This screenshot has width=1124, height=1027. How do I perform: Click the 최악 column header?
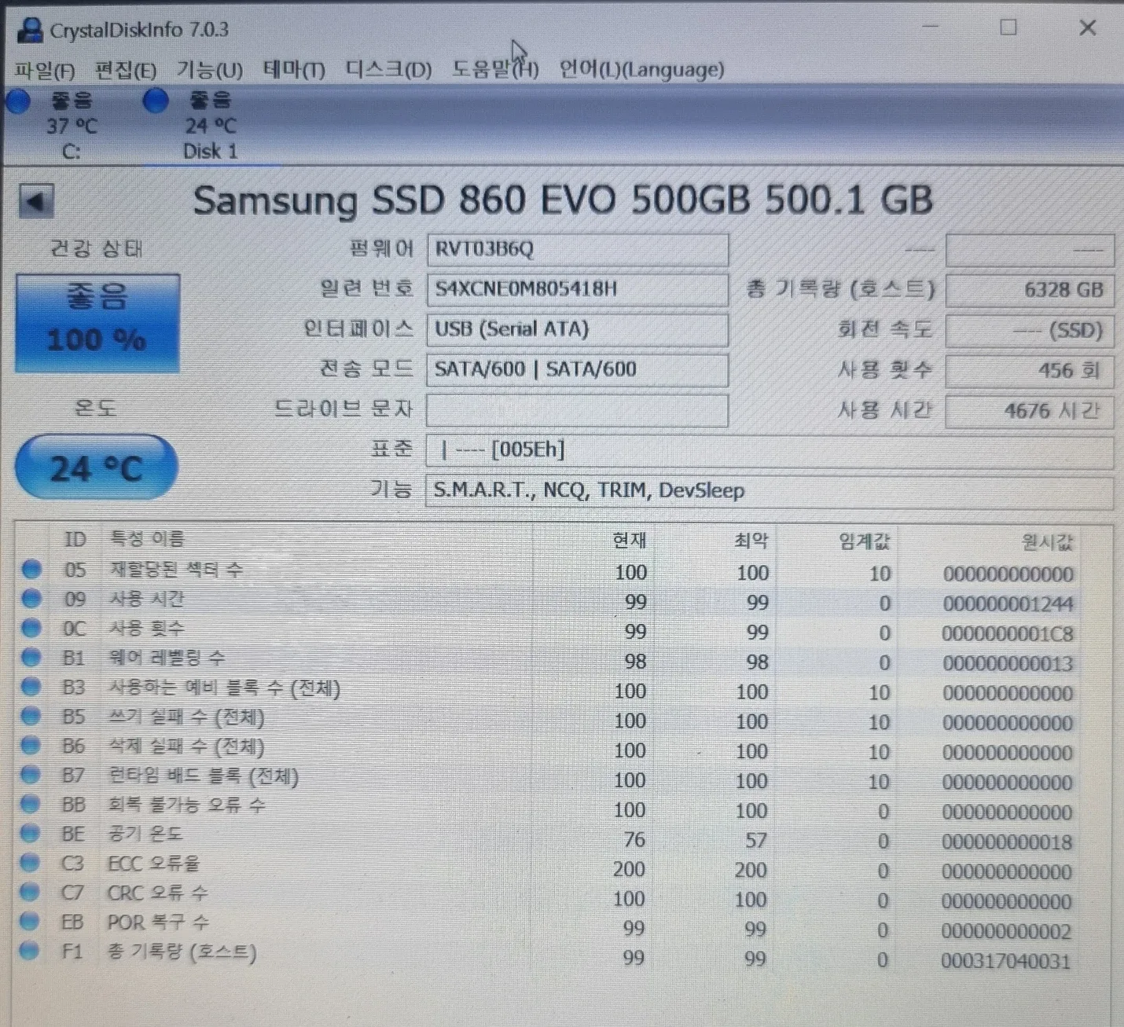coord(751,541)
